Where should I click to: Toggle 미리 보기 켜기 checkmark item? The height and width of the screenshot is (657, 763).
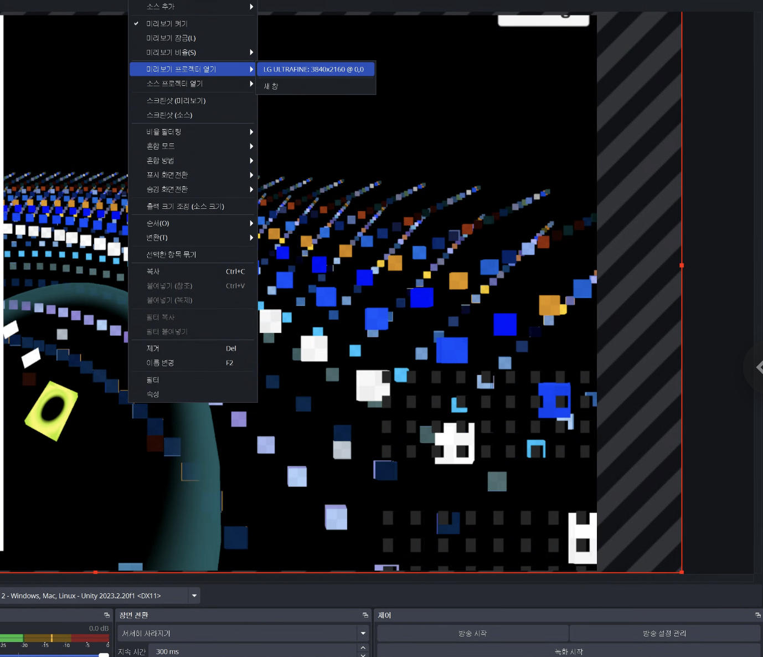click(x=193, y=24)
